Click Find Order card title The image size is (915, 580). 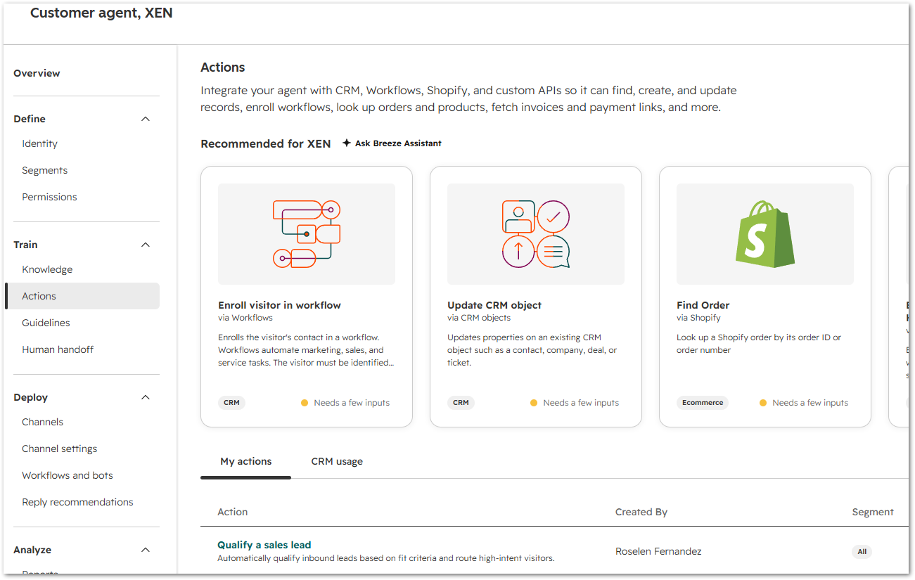pyautogui.click(x=703, y=305)
